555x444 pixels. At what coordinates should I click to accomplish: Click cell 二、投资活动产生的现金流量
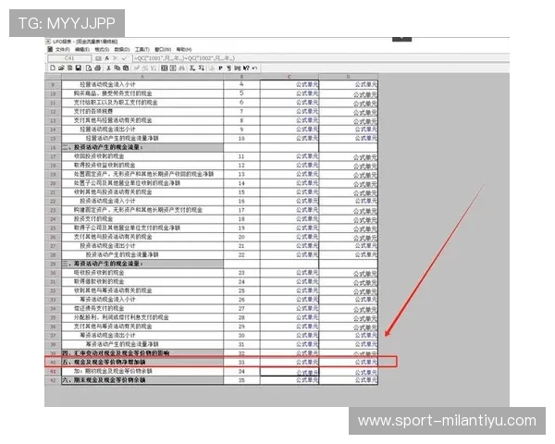tap(142, 147)
